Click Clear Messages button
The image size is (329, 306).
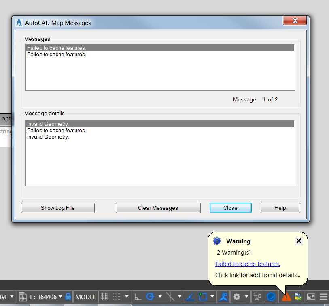158,208
